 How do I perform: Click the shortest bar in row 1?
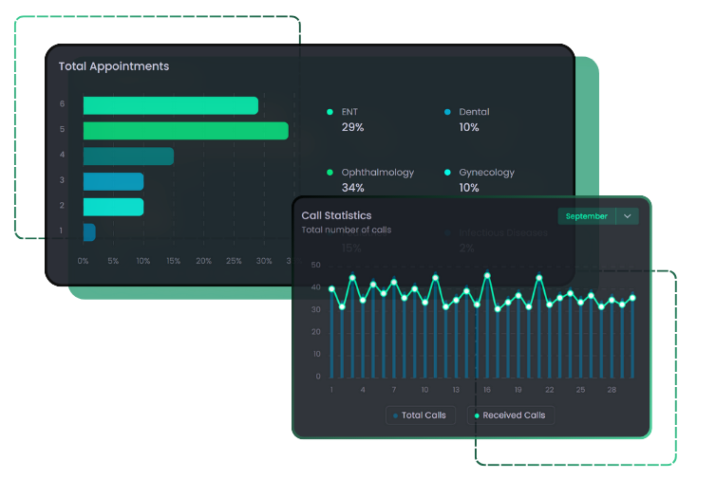pyautogui.click(x=89, y=231)
